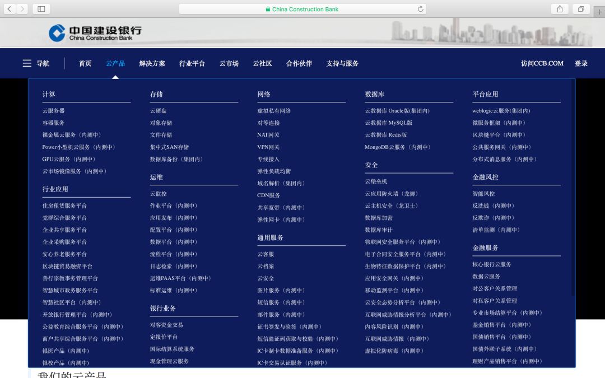Open 区块链平台（内测中） link
Screen dimensions: 605x378
point(499,135)
